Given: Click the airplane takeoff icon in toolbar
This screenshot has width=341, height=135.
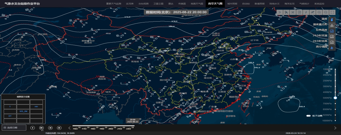Looking at the screenshot, I should tap(312, 12).
